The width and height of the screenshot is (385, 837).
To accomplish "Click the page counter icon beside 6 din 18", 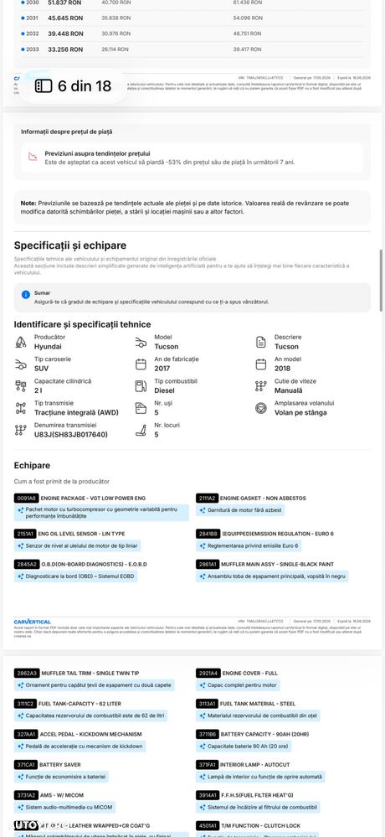I will coord(44,86).
